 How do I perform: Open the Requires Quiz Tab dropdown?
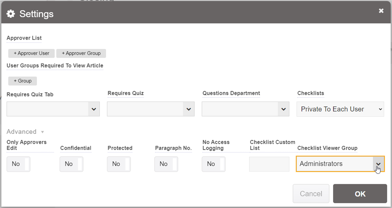pyautogui.click(x=53, y=109)
